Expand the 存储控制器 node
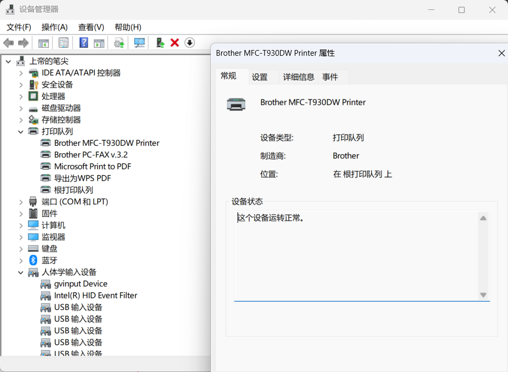 (21, 120)
